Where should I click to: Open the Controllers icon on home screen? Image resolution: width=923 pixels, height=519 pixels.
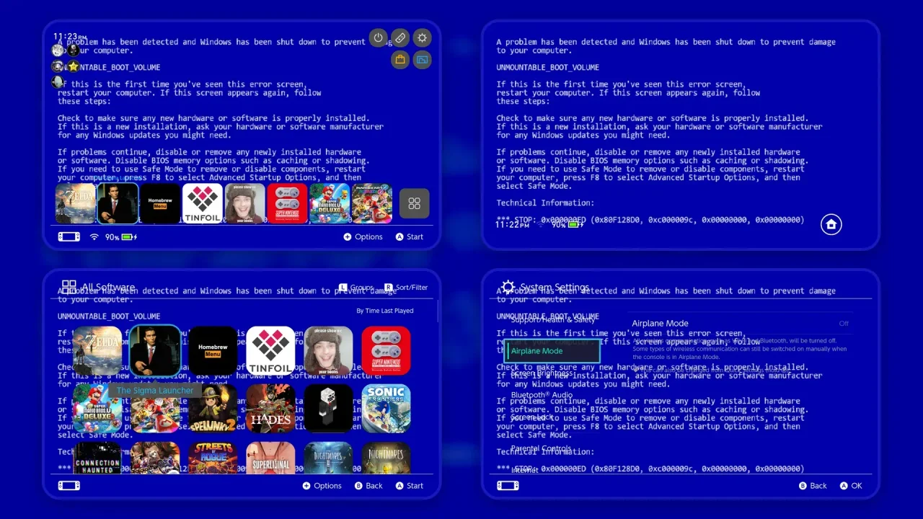(x=400, y=37)
